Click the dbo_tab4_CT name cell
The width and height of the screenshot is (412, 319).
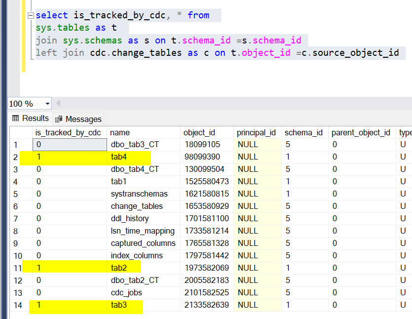coord(144,169)
